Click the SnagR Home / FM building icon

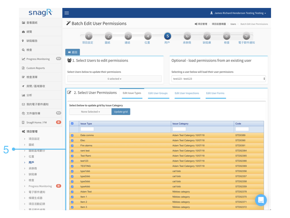click(x=23, y=122)
